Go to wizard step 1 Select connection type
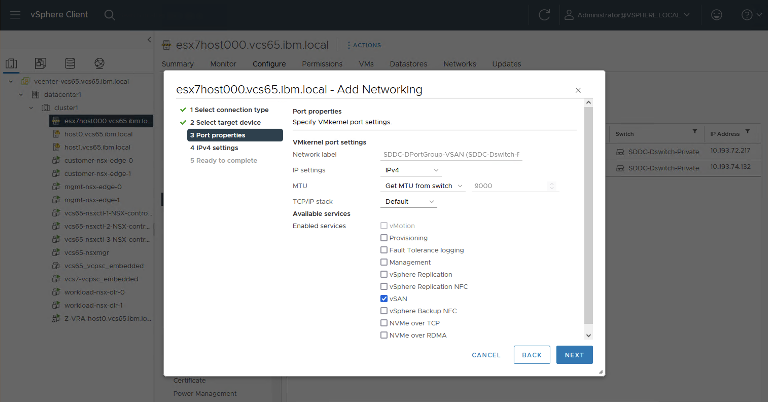This screenshot has height=402, width=768. coord(229,110)
